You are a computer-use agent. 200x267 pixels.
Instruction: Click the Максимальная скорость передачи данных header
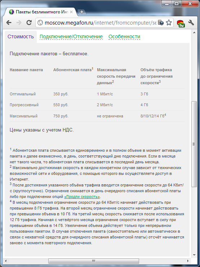[x=116, y=76]
